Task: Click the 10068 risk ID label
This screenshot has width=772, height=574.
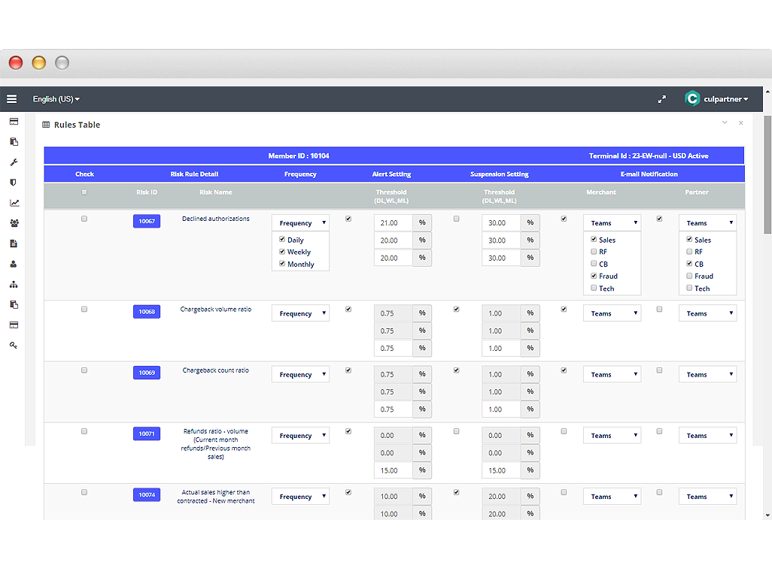Action: (146, 312)
